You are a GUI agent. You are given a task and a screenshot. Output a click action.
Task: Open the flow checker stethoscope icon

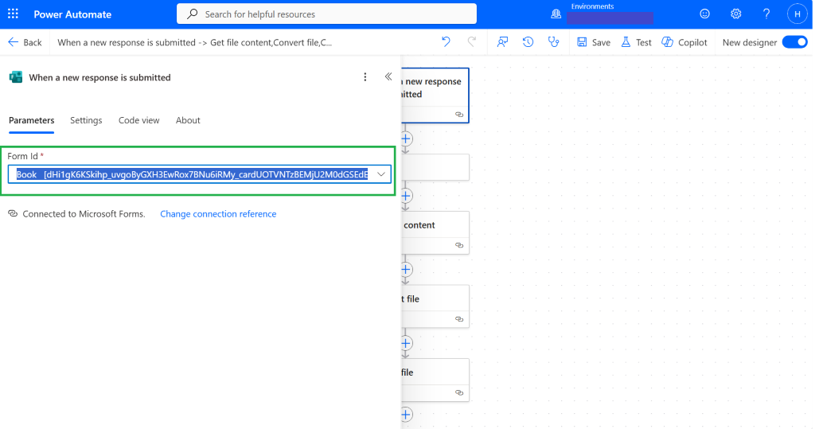click(x=554, y=42)
